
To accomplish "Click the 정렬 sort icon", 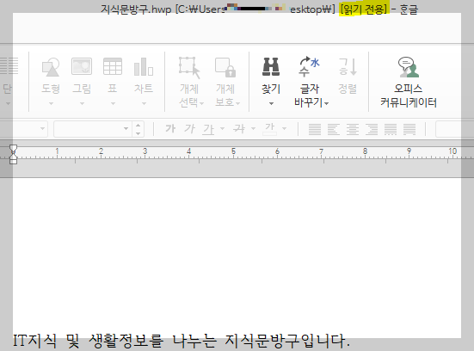I will (348, 67).
